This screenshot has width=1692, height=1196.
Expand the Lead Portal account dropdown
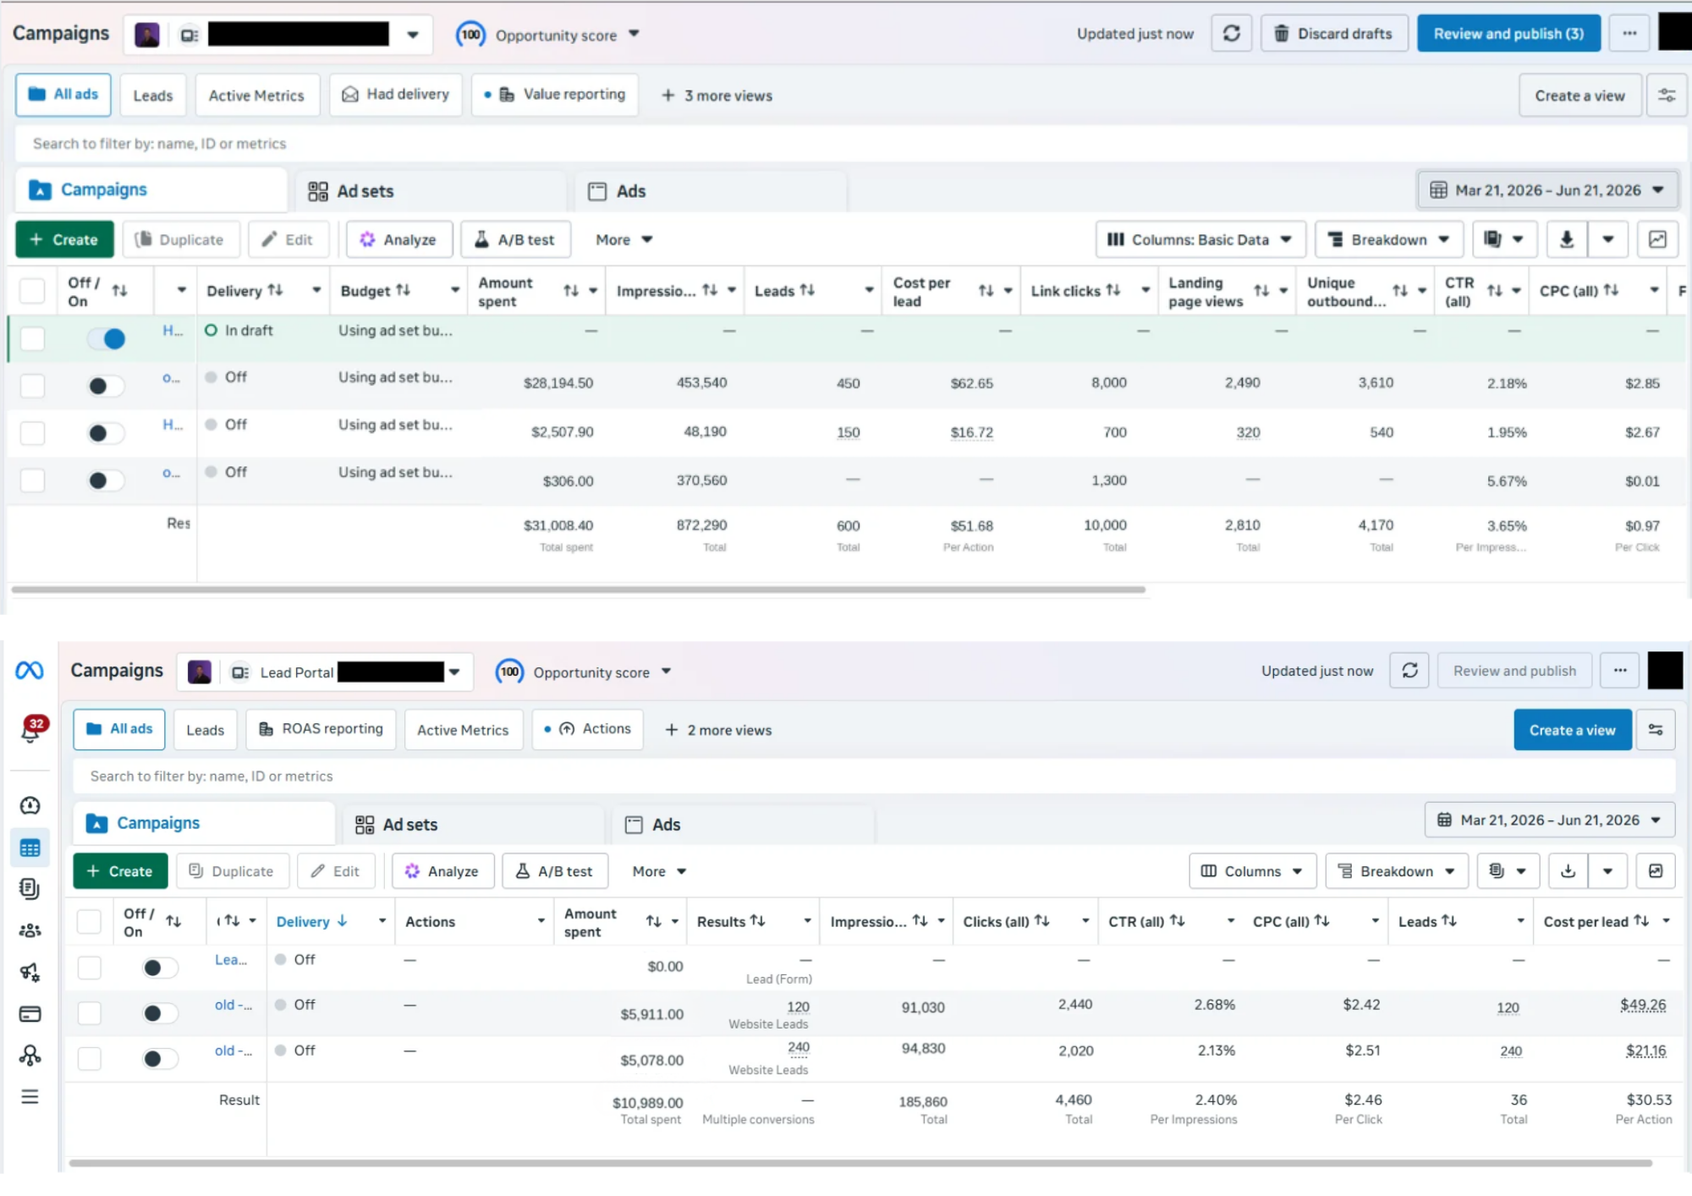click(x=454, y=672)
